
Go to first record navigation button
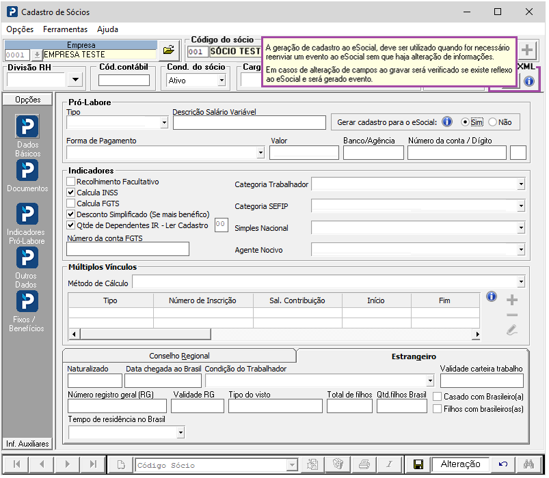16,464
